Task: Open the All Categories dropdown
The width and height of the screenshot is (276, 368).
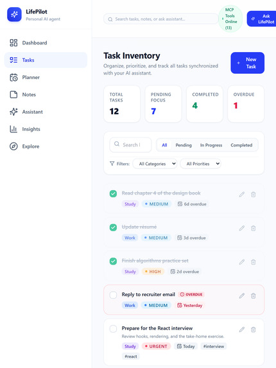Action: (155, 164)
